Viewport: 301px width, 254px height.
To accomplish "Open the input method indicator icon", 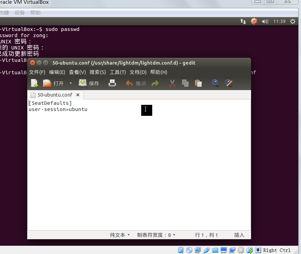I will [254, 21].
